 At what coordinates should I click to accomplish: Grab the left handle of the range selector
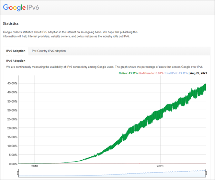pos(18,173)
